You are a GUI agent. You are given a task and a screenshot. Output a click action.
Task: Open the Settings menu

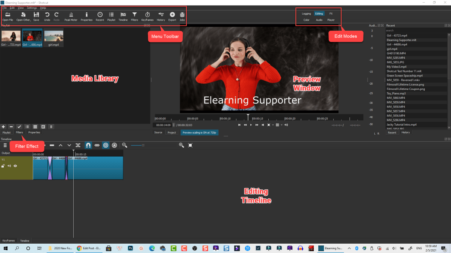click(x=32, y=7)
